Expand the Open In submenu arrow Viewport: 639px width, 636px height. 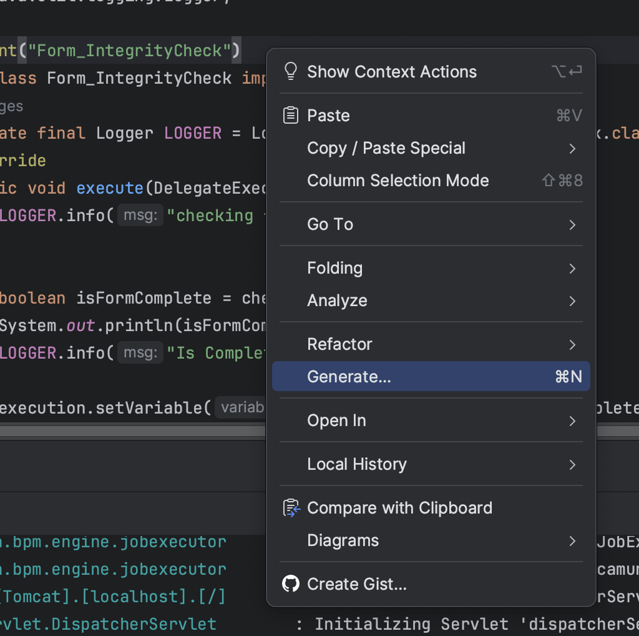[x=572, y=421]
